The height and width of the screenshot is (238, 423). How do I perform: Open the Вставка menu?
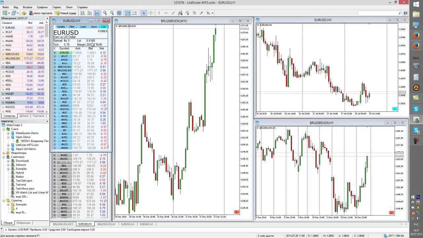point(27,7)
